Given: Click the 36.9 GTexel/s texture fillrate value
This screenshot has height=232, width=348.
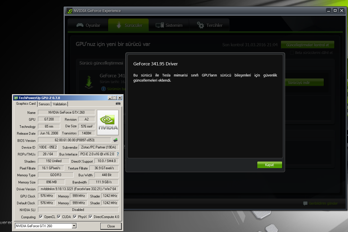Looking at the screenshot, I should click(x=104, y=168).
